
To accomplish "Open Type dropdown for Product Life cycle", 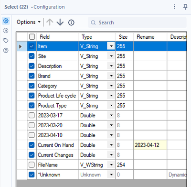I will tap(111, 96).
